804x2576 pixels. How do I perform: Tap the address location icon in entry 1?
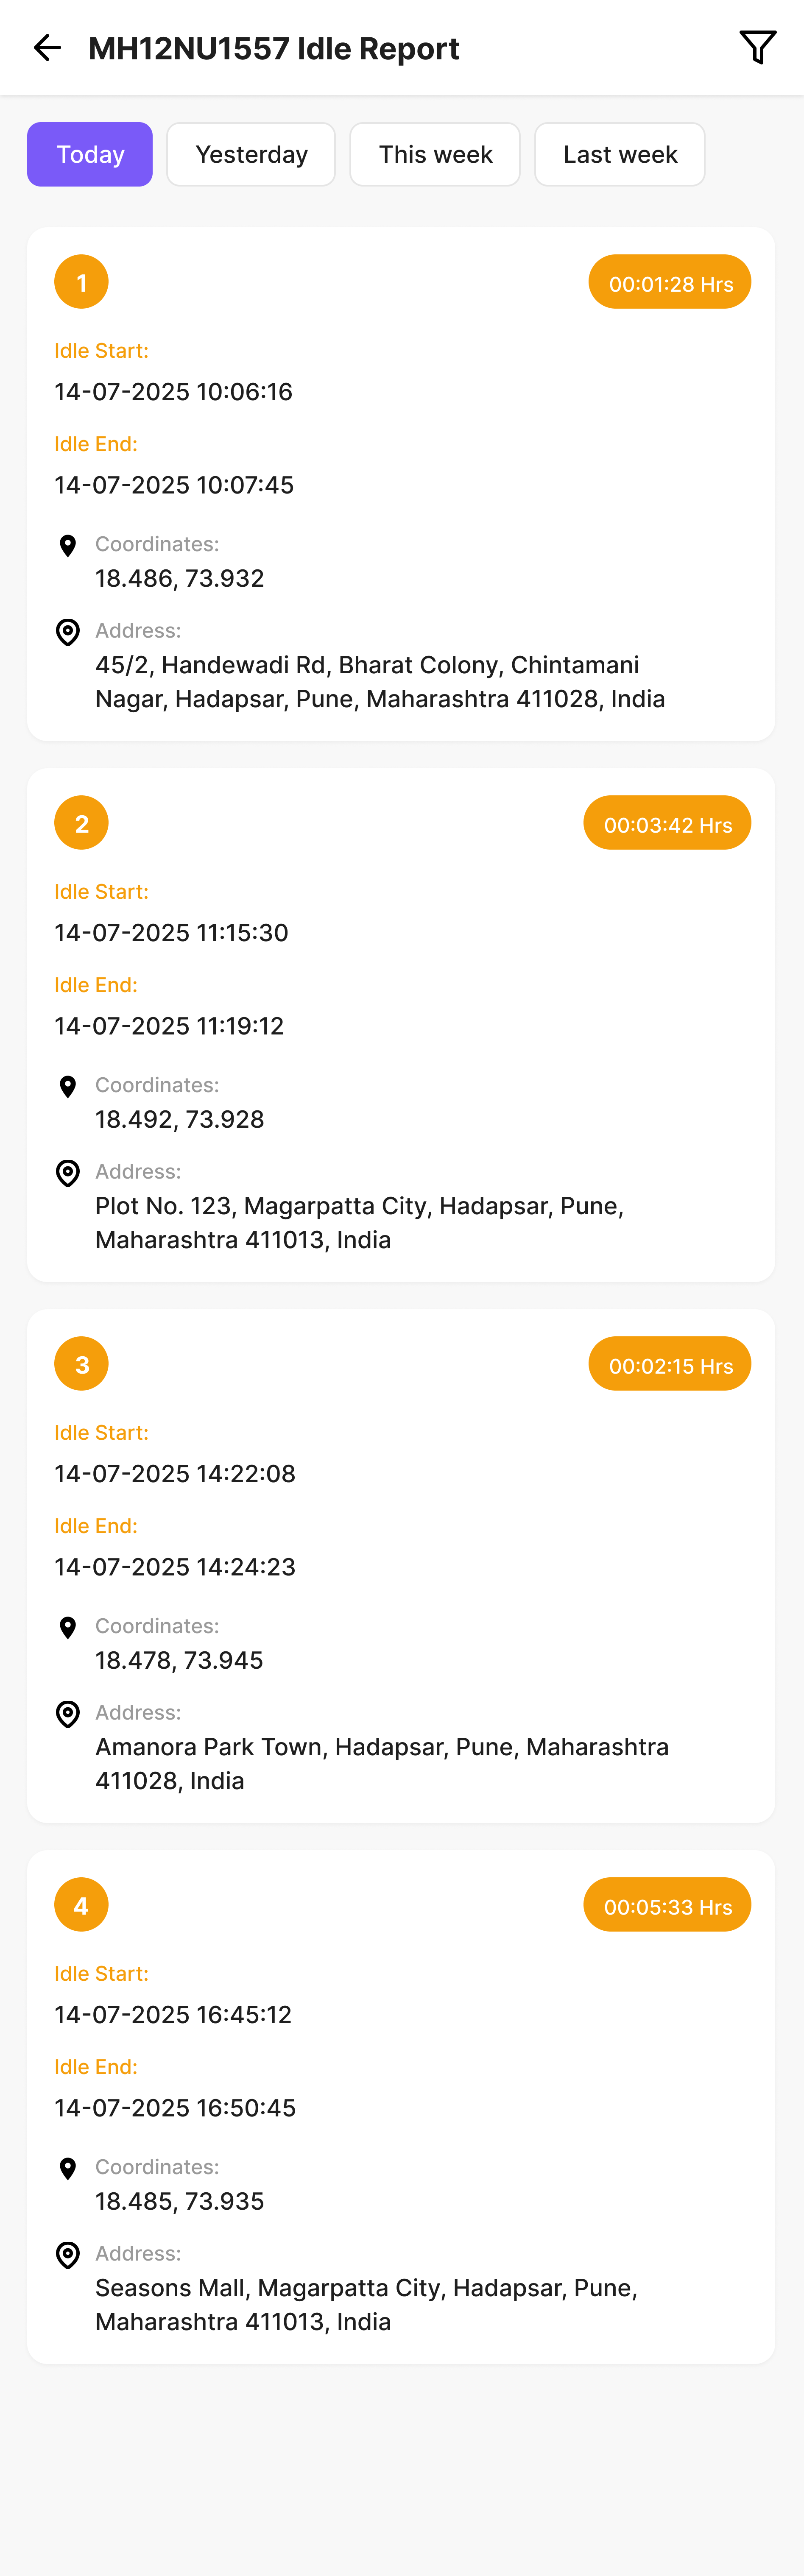[68, 632]
